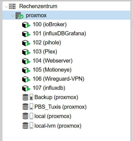
Task: Click the container icon for 103 Plex
Action: pos(26,52)
